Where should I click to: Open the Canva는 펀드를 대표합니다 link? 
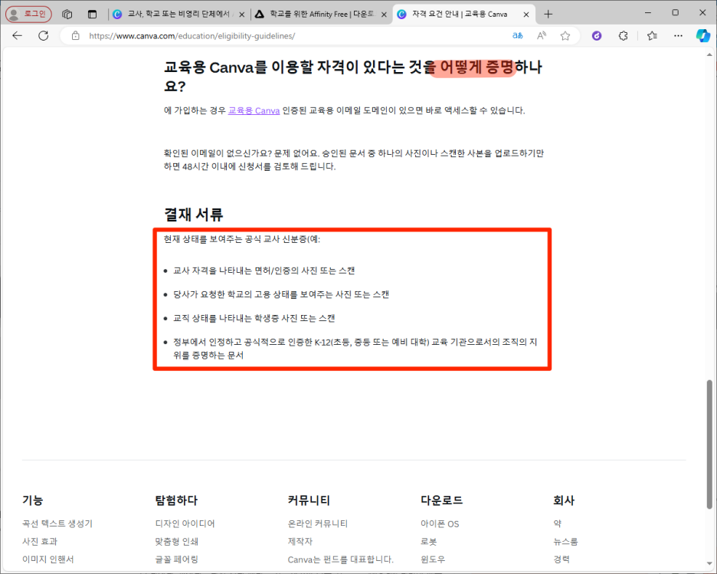click(x=341, y=559)
